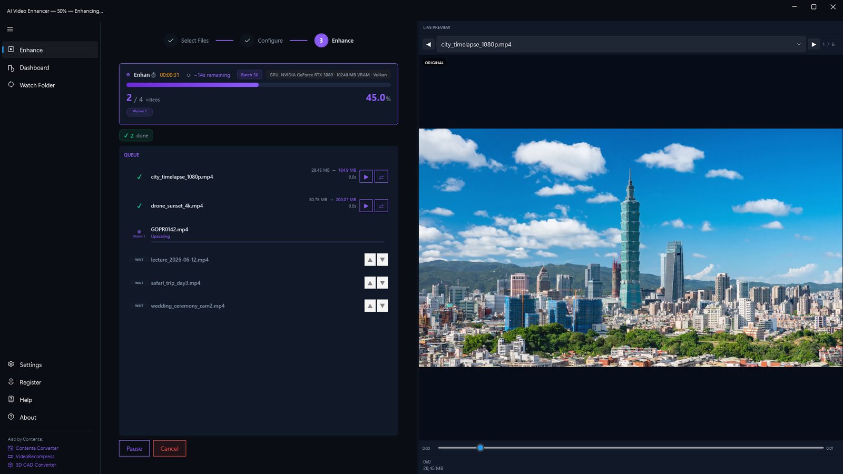
Task: Play enhanced drone_sunset_4k.mp4
Action: pos(366,205)
